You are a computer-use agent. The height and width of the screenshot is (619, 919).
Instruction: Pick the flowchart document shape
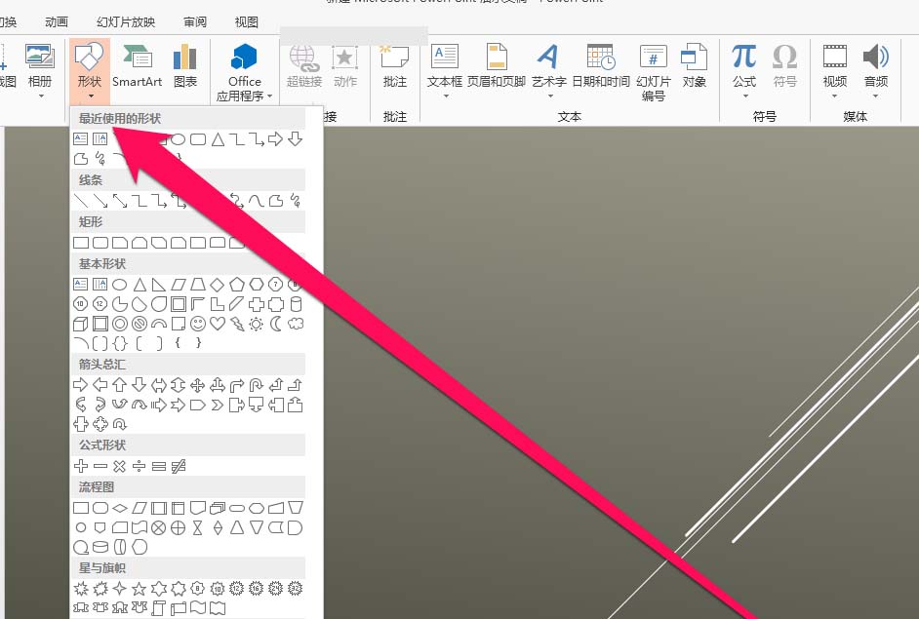pos(198,508)
